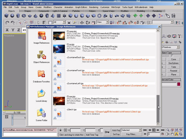Create a Pyramid primitive from toolbar
Screen dimensions: 186x139
pyautogui.click(x=53, y=16)
